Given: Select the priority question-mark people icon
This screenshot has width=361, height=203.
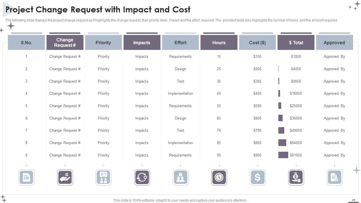Looking at the screenshot, I should pos(104,177).
